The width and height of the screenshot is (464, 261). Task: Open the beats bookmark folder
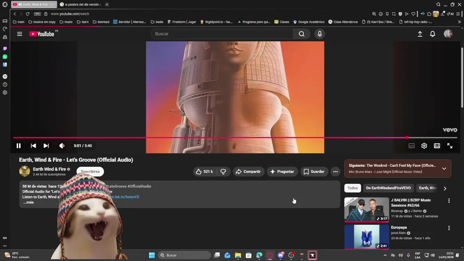tap(157, 22)
